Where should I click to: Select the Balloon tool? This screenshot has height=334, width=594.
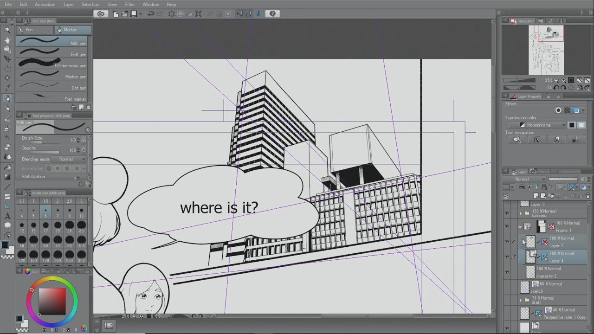pos(7,225)
